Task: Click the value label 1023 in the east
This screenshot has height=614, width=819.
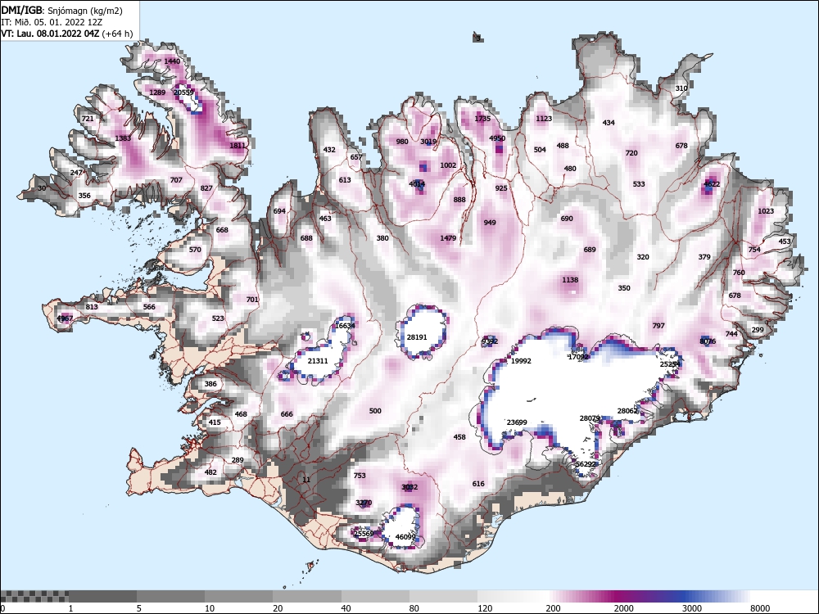Action: tap(766, 211)
